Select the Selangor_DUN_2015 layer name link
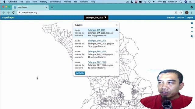This screenshot has width=195, height=109. [x=97, y=41]
